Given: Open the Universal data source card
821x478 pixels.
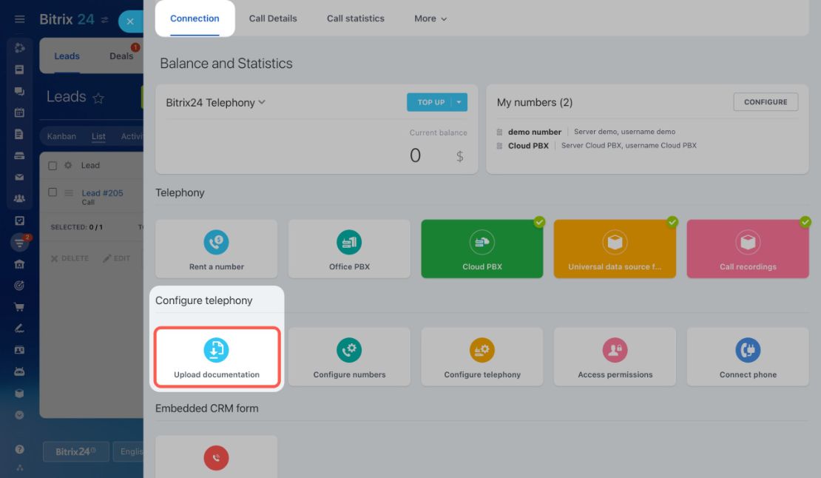Looking at the screenshot, I should [615, 249].
